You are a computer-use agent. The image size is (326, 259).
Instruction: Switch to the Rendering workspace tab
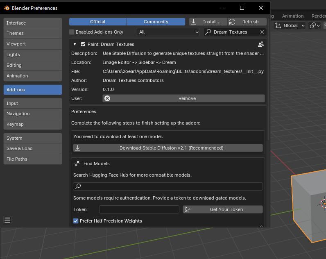[318, 16]
